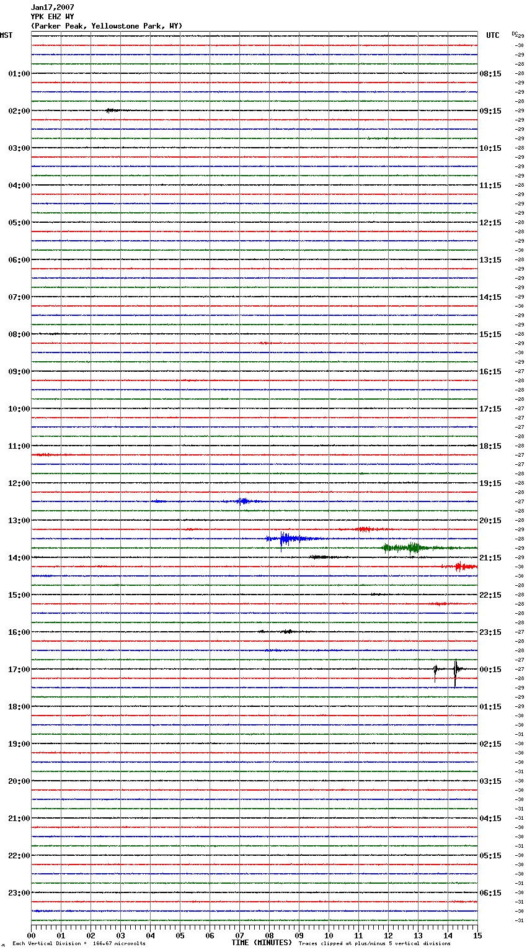The image size is (527, 952).
Task: Click the TIME (MINUTES) axis title
Action: click(262, 943)
